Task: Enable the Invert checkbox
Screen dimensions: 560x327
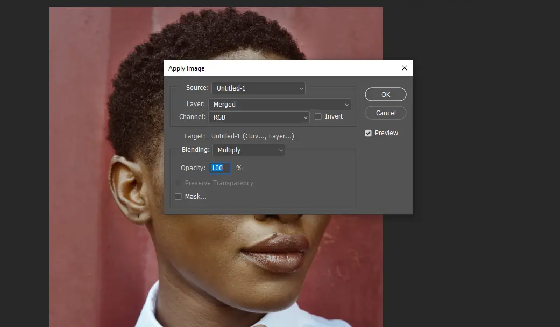Action: [317, 116]
